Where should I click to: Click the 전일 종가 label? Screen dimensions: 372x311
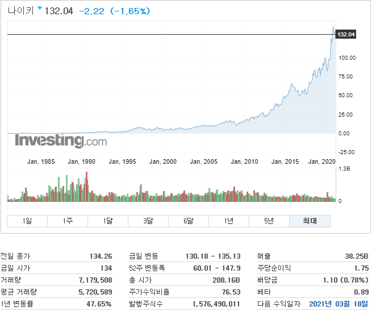15,256
